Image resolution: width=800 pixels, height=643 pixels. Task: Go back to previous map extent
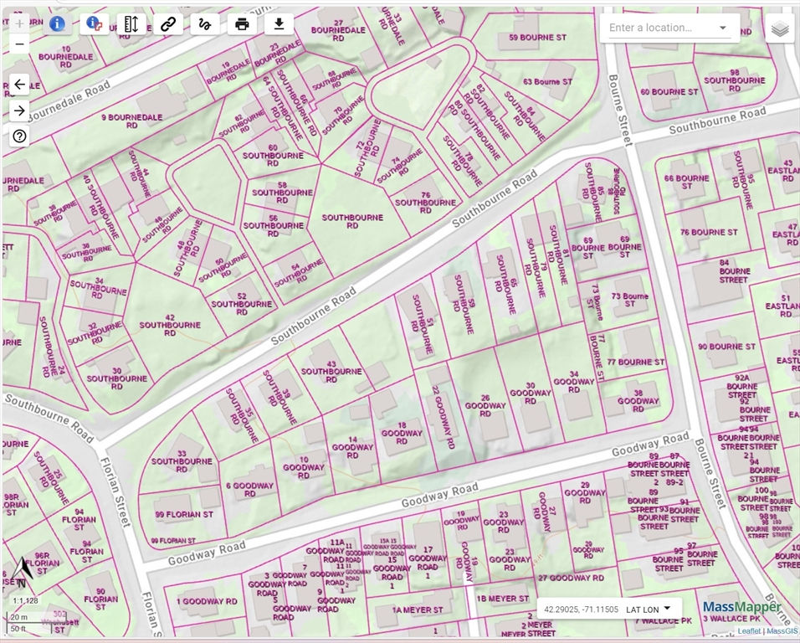(19, 85)
